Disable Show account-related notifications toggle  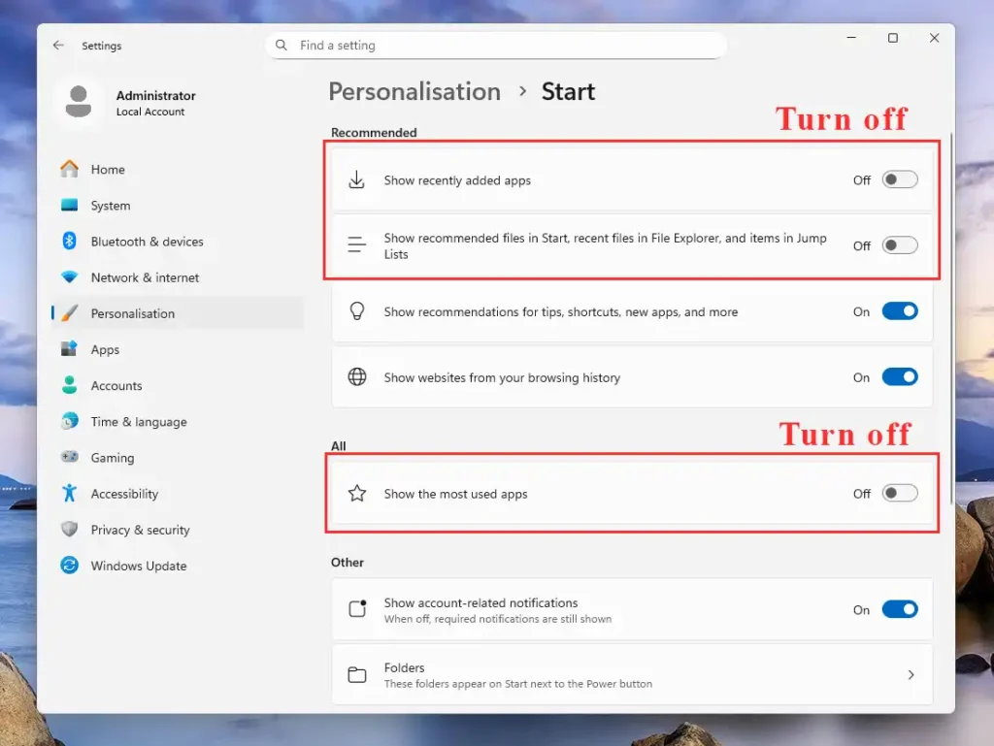[899, 610]
